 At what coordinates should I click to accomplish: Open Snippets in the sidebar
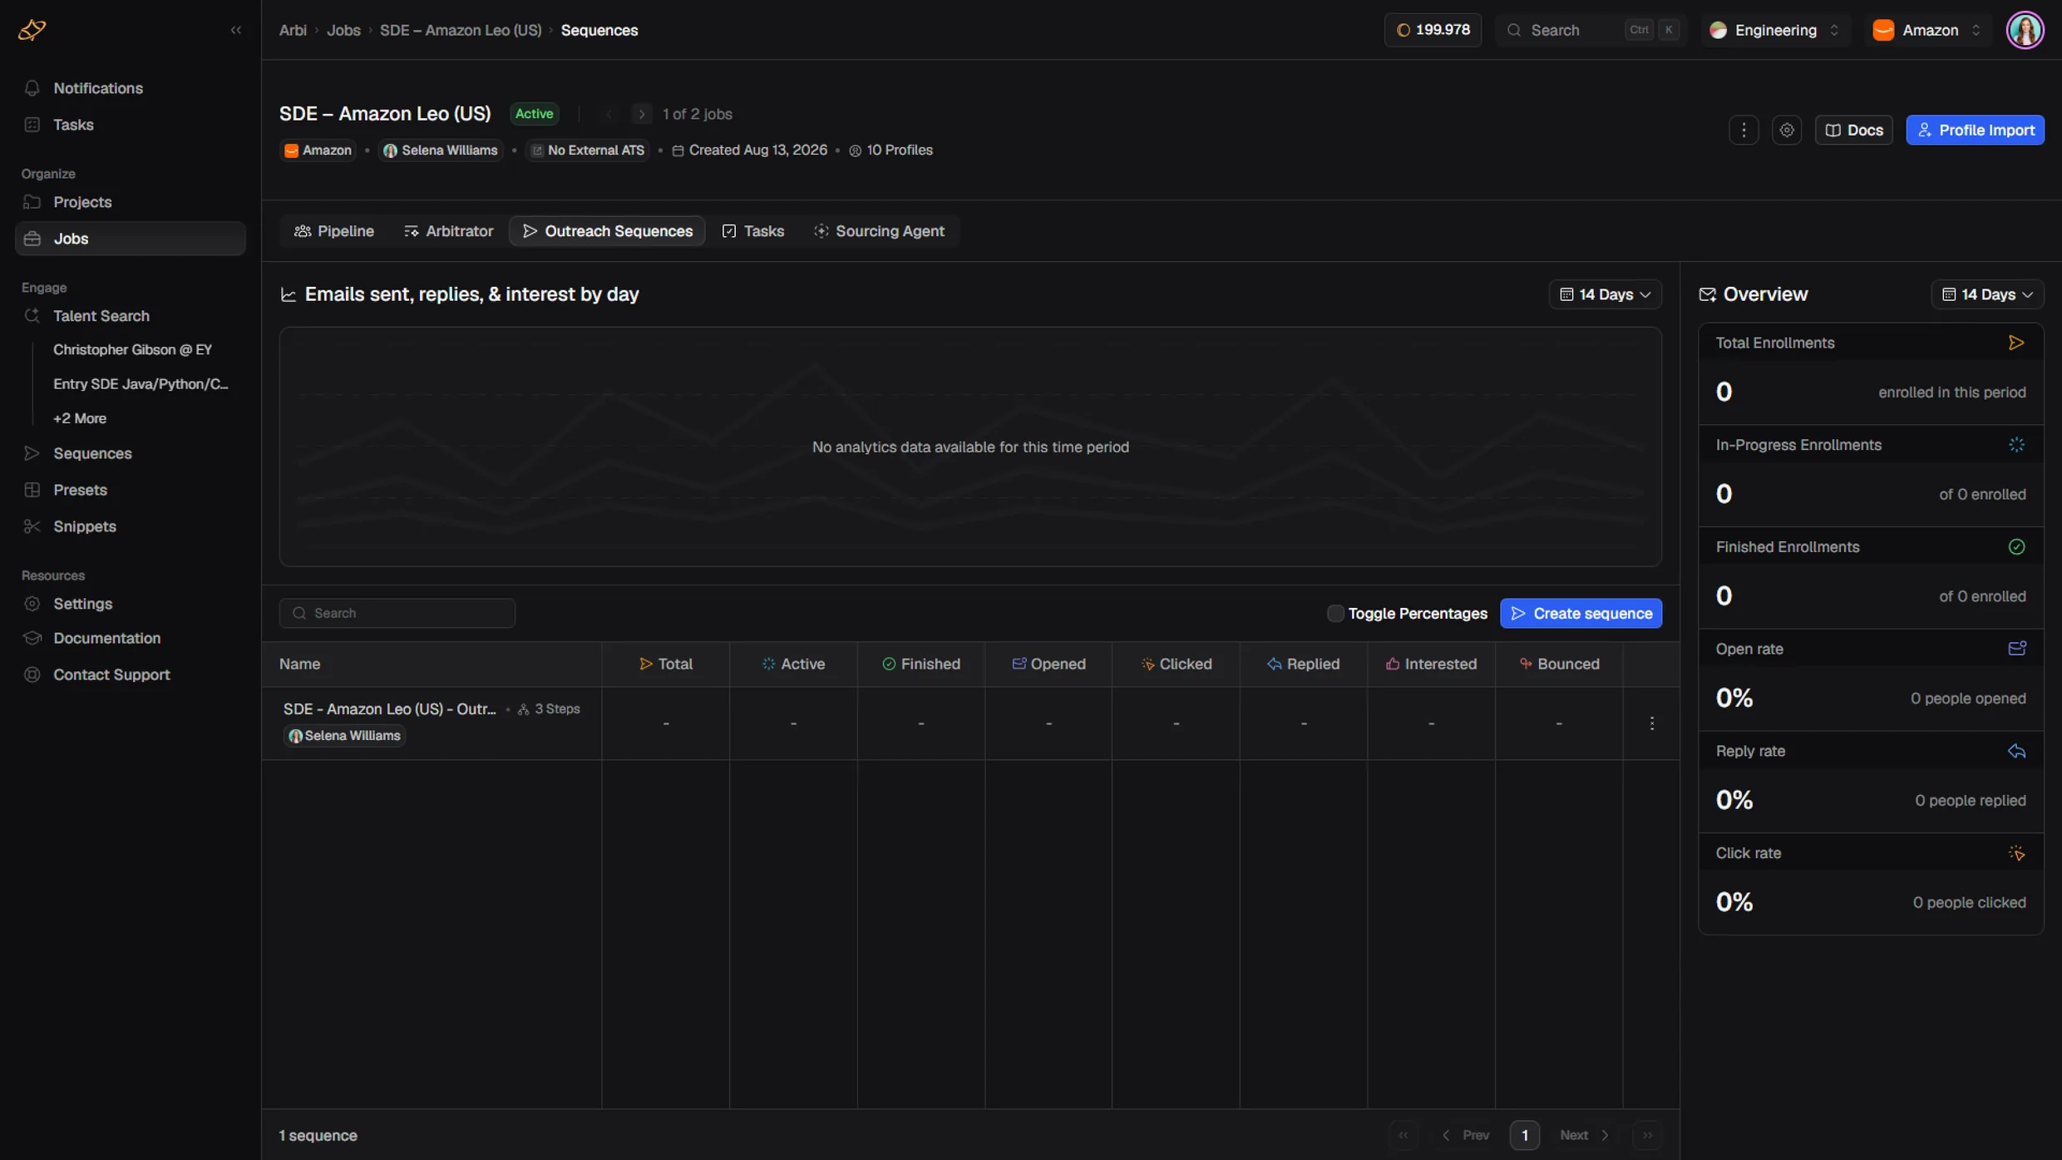(x=130, y=527)
